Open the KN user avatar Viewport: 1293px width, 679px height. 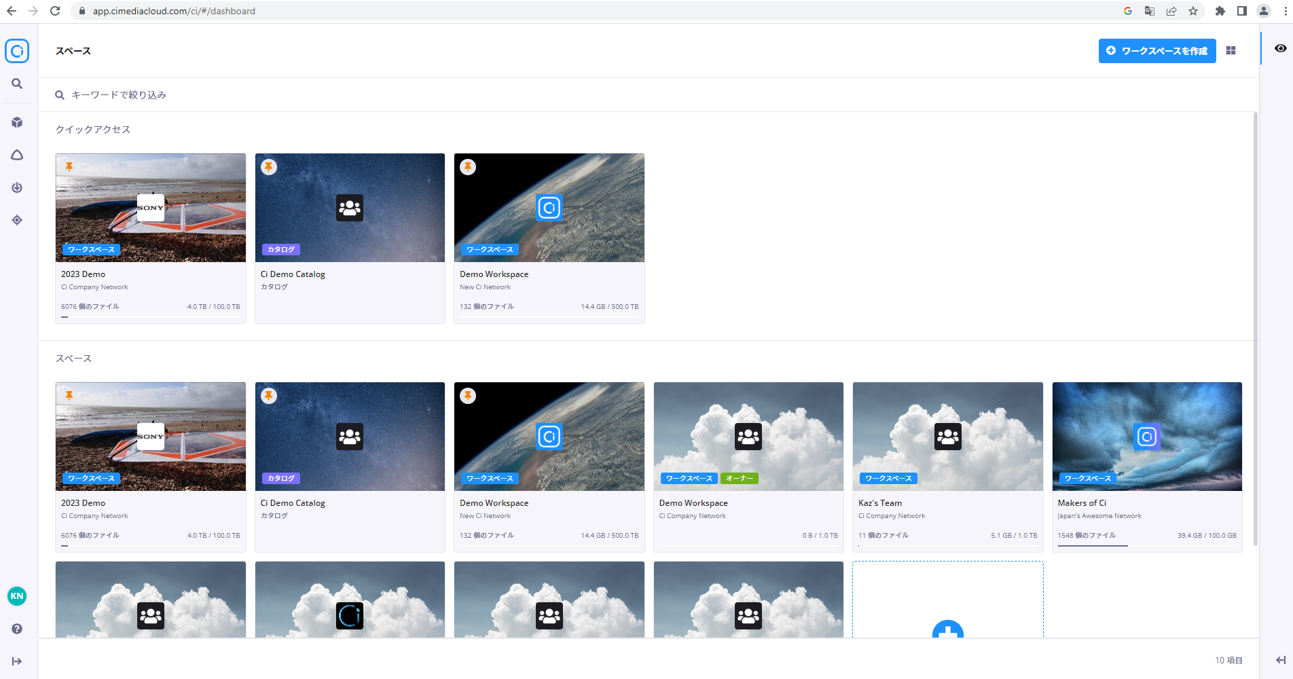(x=17, y=596)
